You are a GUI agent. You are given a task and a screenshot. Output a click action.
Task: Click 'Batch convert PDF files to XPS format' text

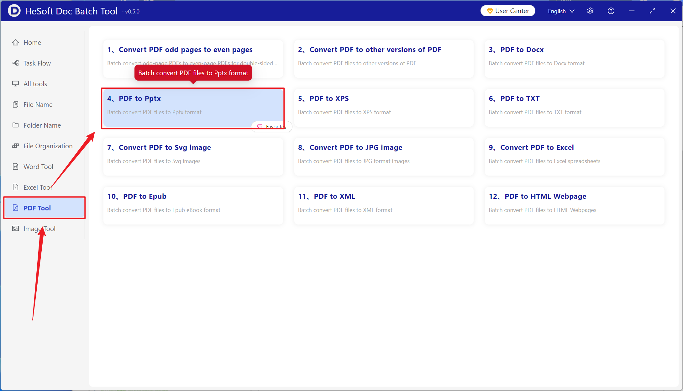(x=344, y=112)
